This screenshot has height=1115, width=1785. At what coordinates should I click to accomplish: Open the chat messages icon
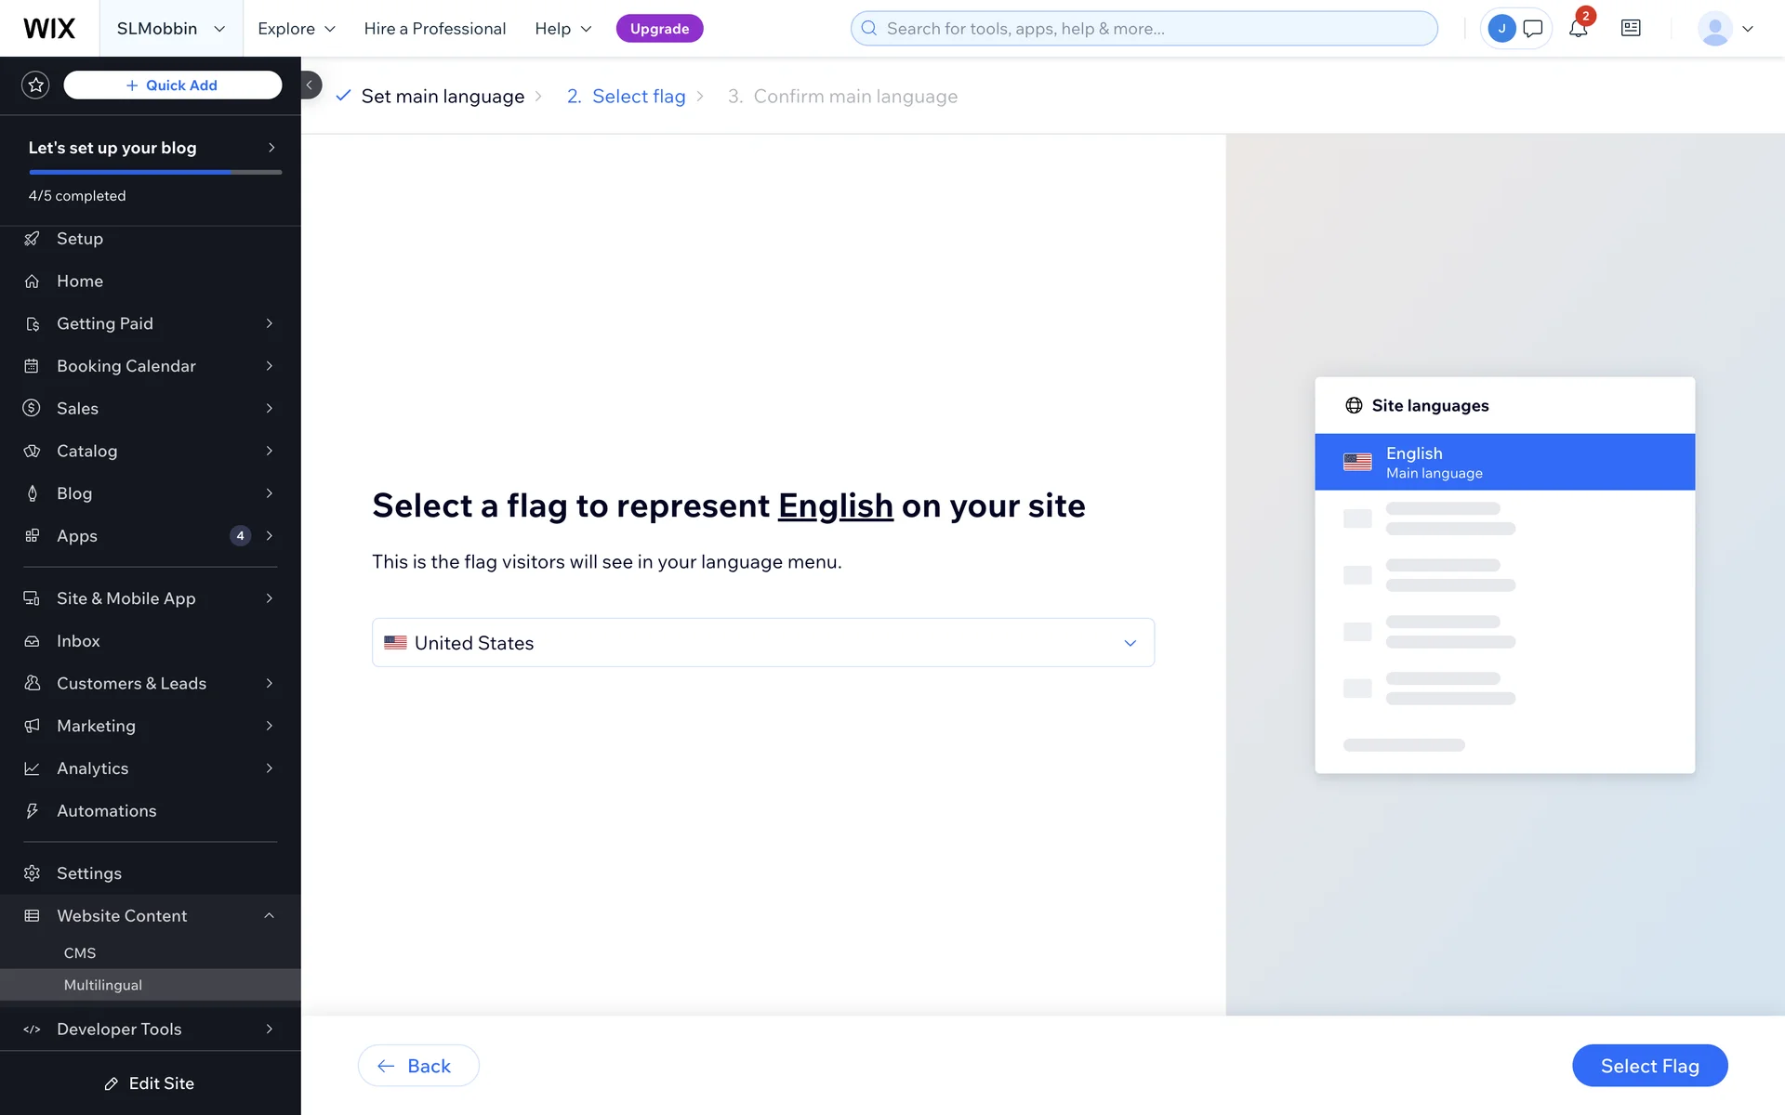pyautogui.click(x=1533, y=29)
